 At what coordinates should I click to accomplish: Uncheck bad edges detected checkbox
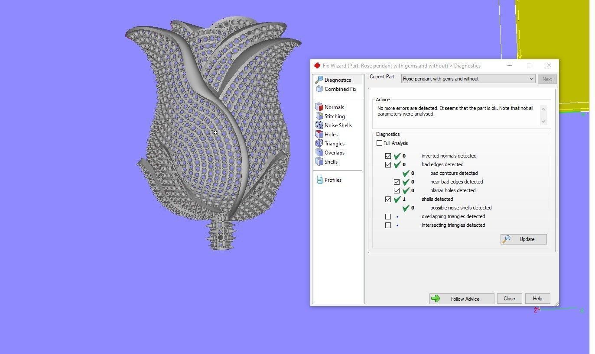coord(388,164)
